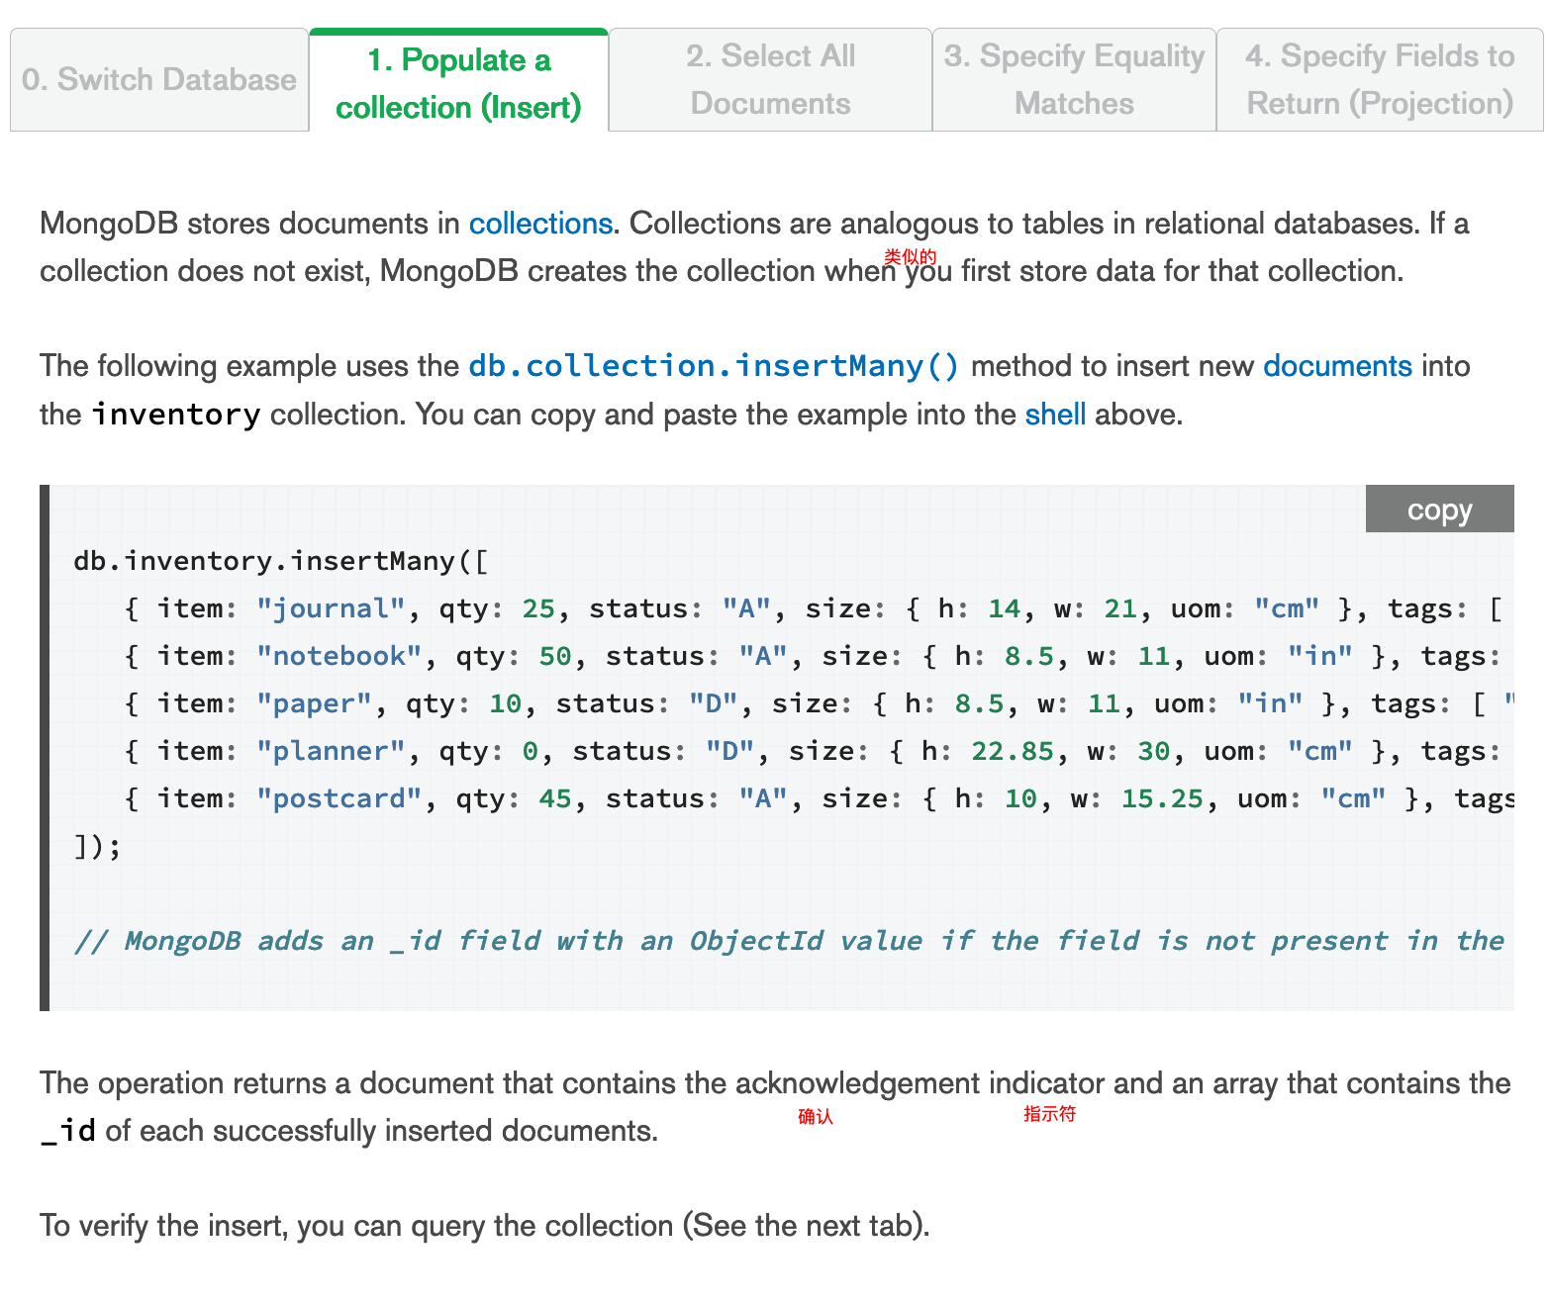
Task: Click the "paper" item code line
Action: (818, 703)
